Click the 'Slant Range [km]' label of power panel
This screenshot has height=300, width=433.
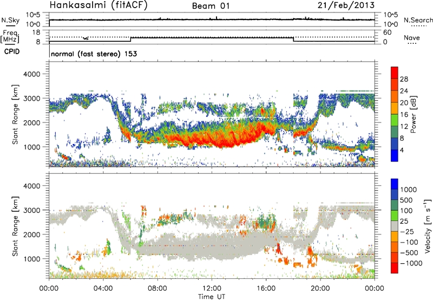tap(15, 114)
